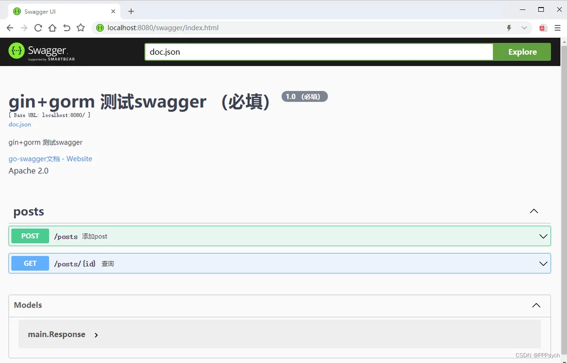Click the 添加post summary text
The image size is (567, 363).
coord(94,236)
